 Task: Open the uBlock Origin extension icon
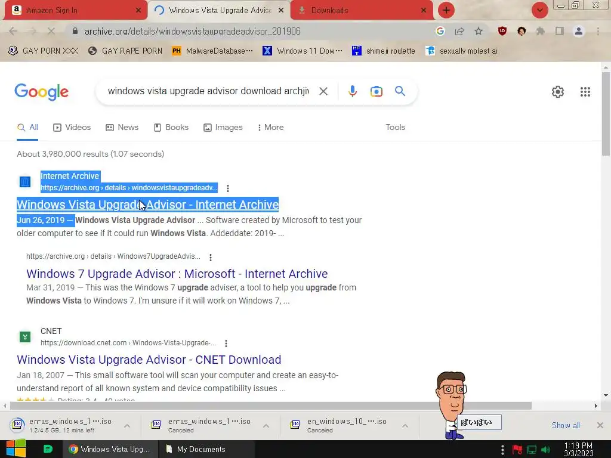coord(502,31)
